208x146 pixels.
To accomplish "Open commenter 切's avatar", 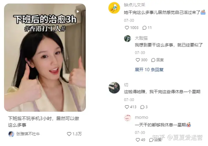I will pos(114,88).
